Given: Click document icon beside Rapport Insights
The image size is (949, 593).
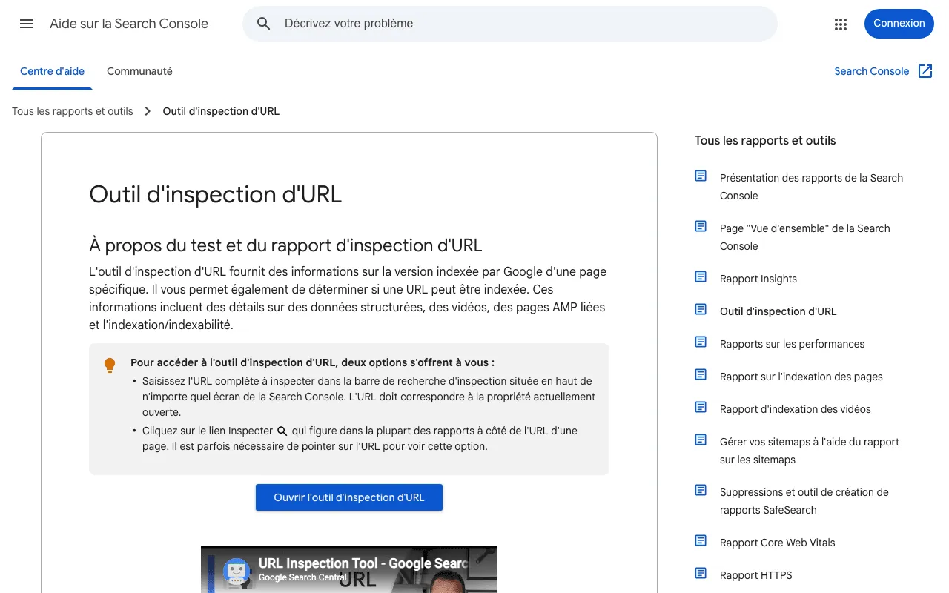Looking at the screenshot, I should pos(701,276).
